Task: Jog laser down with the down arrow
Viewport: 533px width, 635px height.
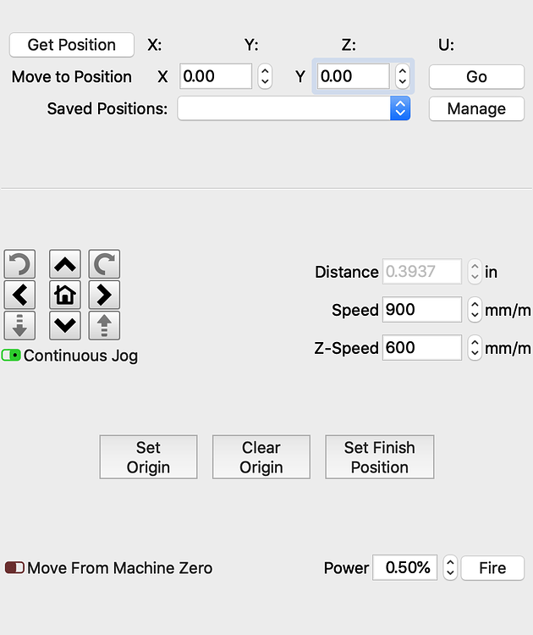Action: click(x=65, y=325)
